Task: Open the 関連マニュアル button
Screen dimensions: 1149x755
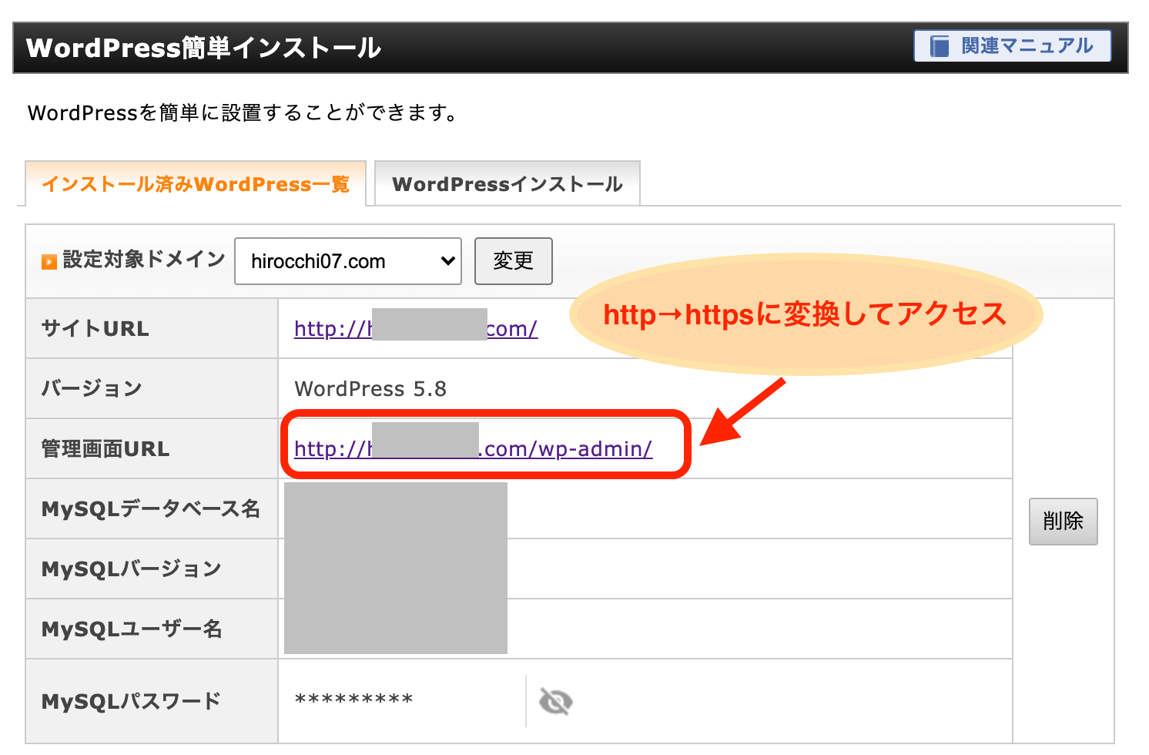Action: coord(1012,46)
